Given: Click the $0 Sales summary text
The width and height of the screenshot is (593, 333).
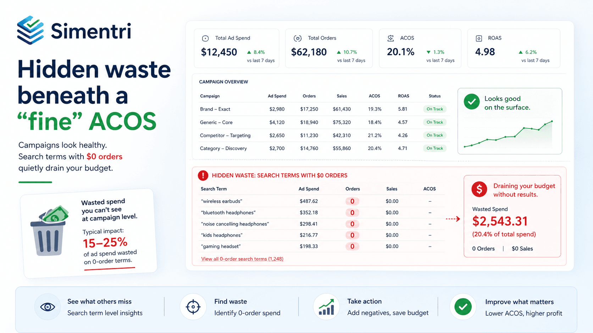Looking at the screenshot, I should (x=522, y=249).
